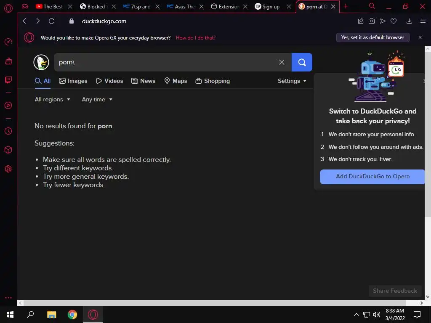Click 'Add DuckDuckGo to Opera' button

coord(372,177)
